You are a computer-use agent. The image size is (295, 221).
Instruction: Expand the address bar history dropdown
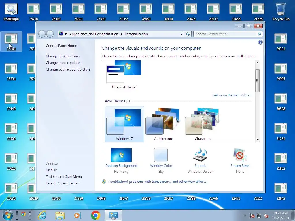pyautogui.click(x=181, y=34)
